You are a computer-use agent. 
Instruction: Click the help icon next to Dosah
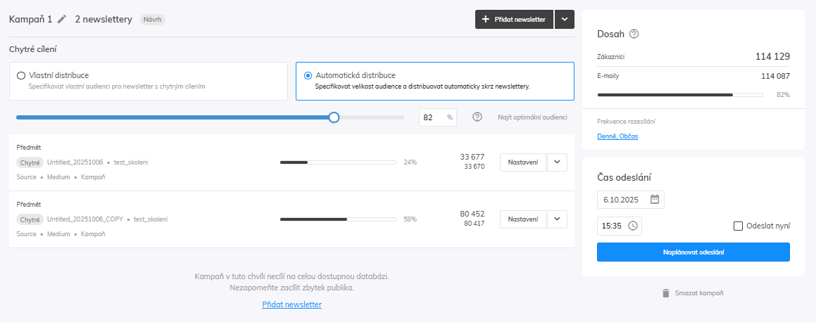[634, 34]
